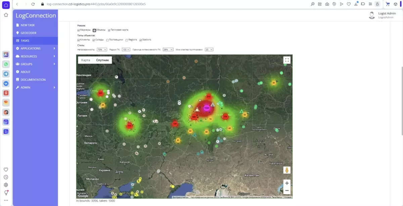Open the DOCUMENTATION link
This screenshot has height=206, width=403.
pyautogui.click(x=35, y=80)
